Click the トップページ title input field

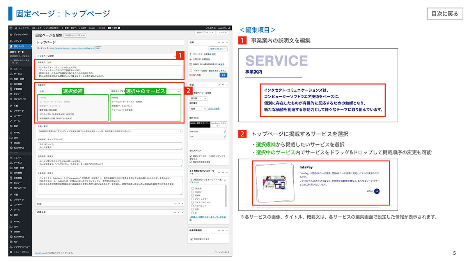(x=108, y=42)
